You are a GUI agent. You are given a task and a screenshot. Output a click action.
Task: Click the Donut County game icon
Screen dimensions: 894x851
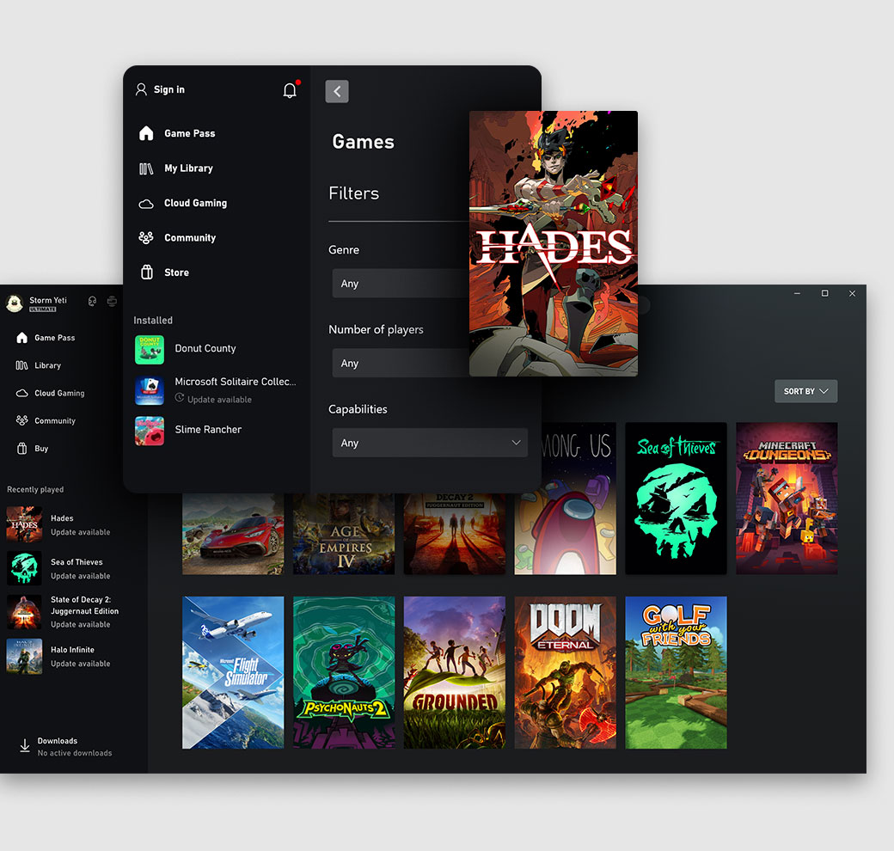[150, 349]
